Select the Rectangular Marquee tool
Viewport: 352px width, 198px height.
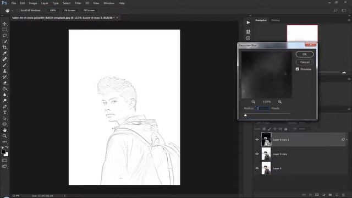coord(4,29)
